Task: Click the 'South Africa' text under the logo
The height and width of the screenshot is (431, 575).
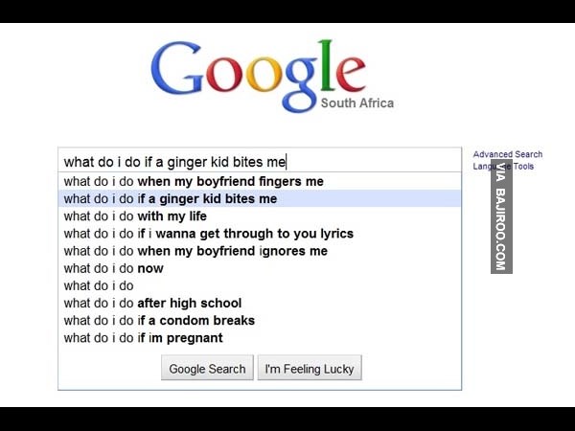Action: coord(357,103)
